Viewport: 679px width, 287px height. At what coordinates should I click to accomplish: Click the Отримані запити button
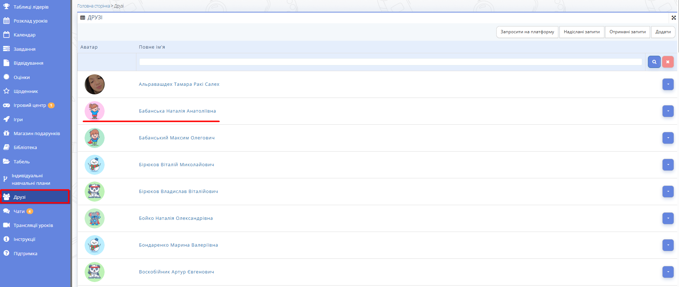click(x=627, y=32)
